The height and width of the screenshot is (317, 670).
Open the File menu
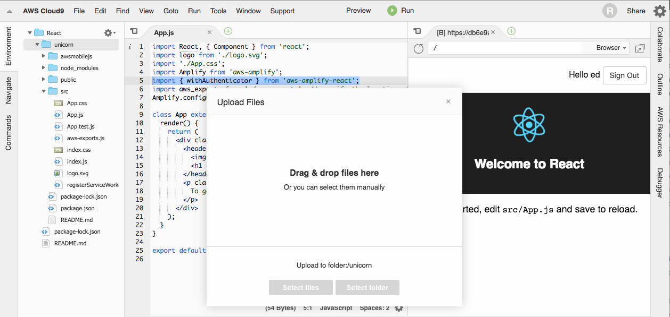(79, 11)
